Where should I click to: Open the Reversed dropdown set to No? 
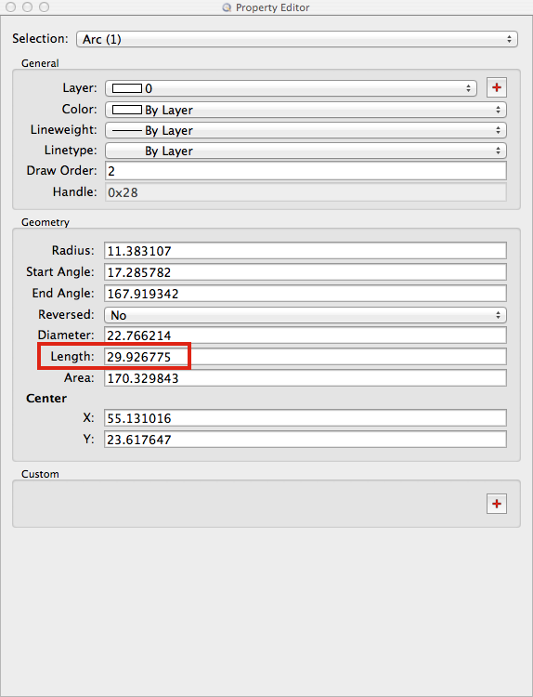(305, 315)
